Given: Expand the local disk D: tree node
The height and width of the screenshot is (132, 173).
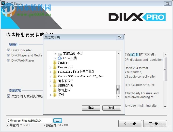Looking at the screenshot, I should 55,54.
